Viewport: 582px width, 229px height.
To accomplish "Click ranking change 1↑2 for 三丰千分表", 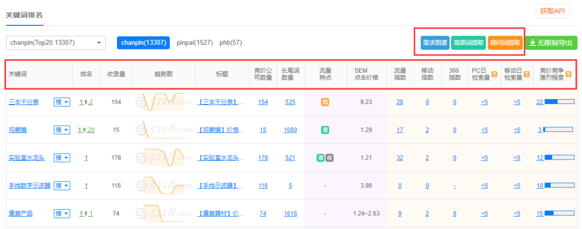I will pos(86,102).
